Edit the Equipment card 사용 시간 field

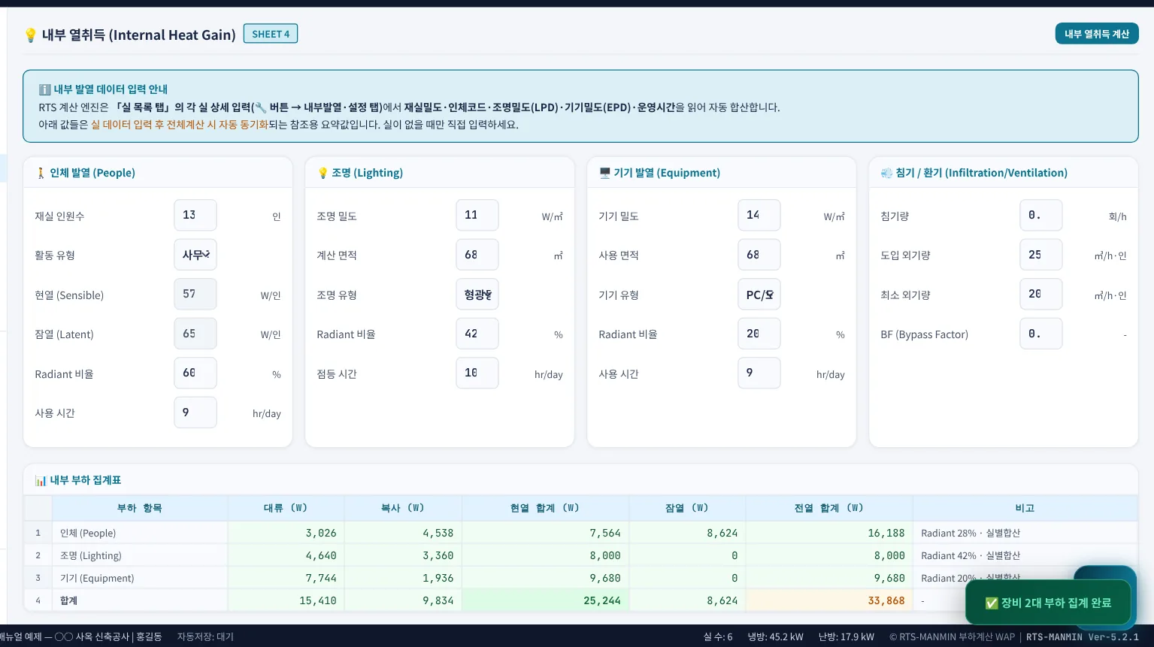(759, 373)
